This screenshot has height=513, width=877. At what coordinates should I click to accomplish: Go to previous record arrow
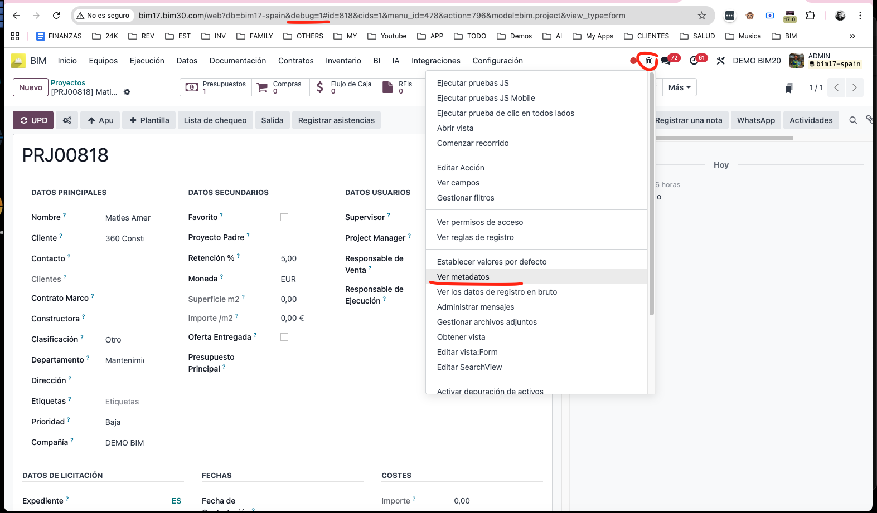pos(836,87)
